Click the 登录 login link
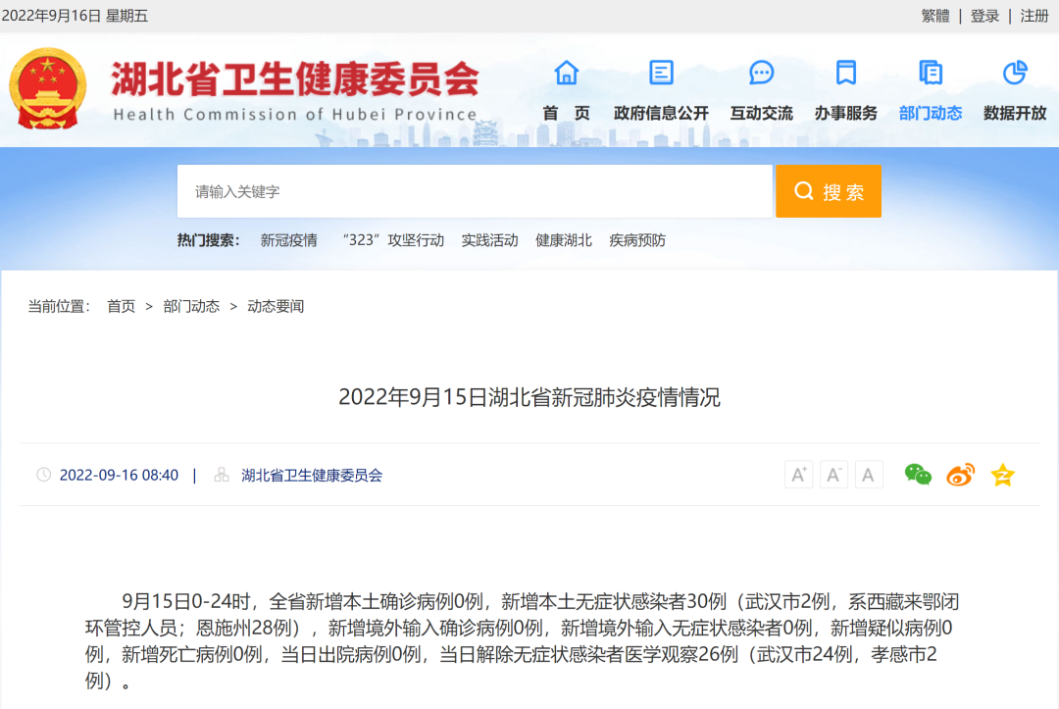Image resolution: width=1059 pixels, height=709 pixels. point(984,16)
